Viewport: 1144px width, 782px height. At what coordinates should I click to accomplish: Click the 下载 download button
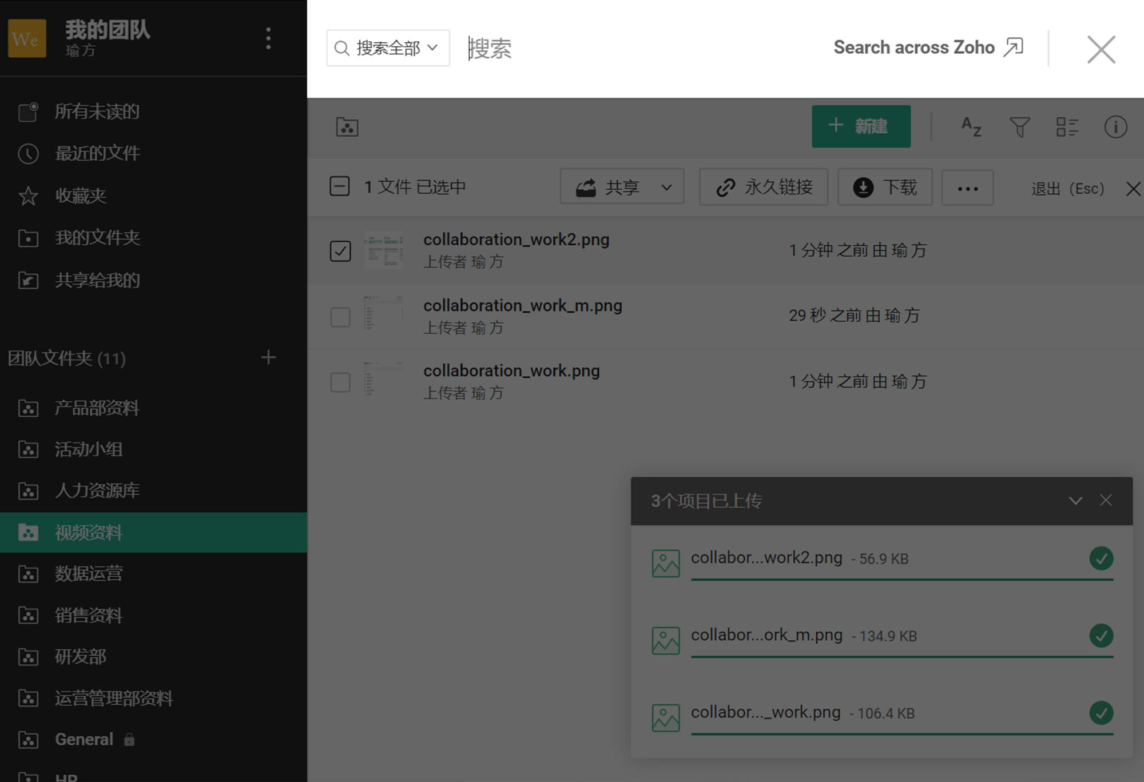coord(885,187)
